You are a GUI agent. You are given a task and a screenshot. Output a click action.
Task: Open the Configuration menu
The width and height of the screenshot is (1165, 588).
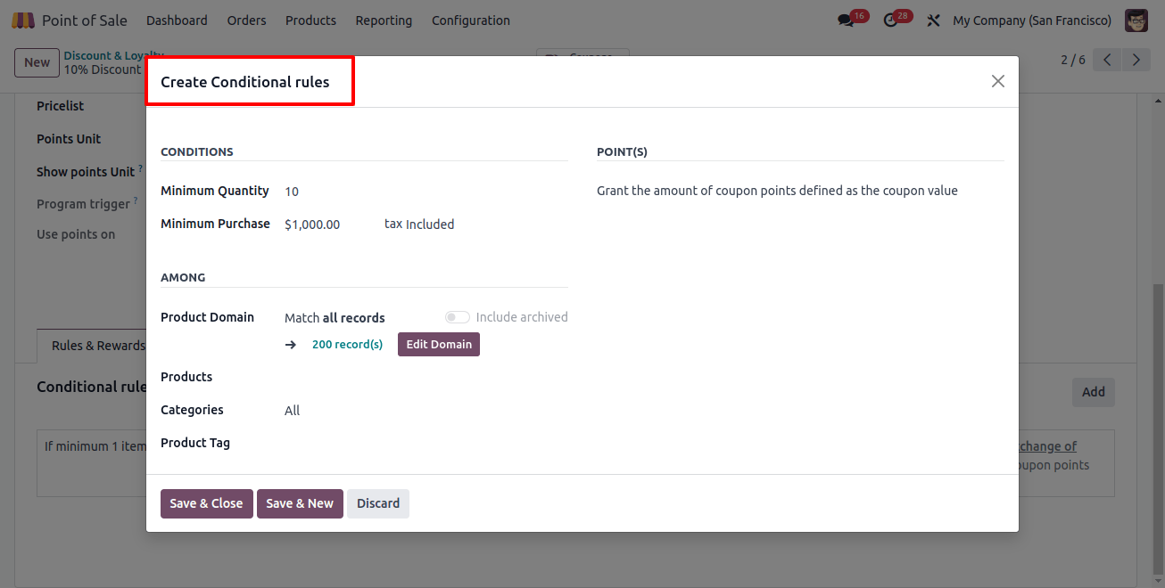(471, 20)
